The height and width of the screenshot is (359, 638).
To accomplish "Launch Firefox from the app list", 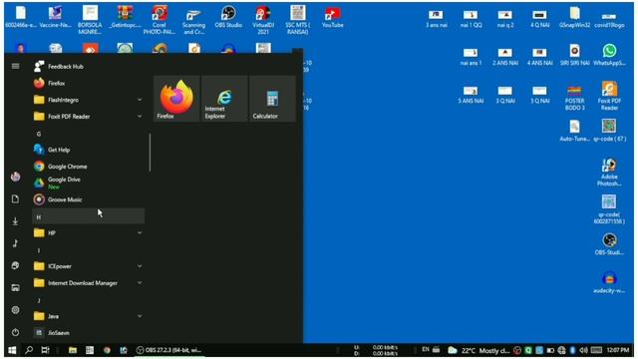I will coord(89,83).
